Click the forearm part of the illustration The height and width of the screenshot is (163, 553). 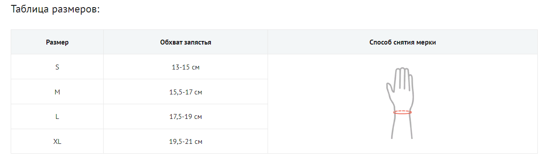click(x=402, y=127)
